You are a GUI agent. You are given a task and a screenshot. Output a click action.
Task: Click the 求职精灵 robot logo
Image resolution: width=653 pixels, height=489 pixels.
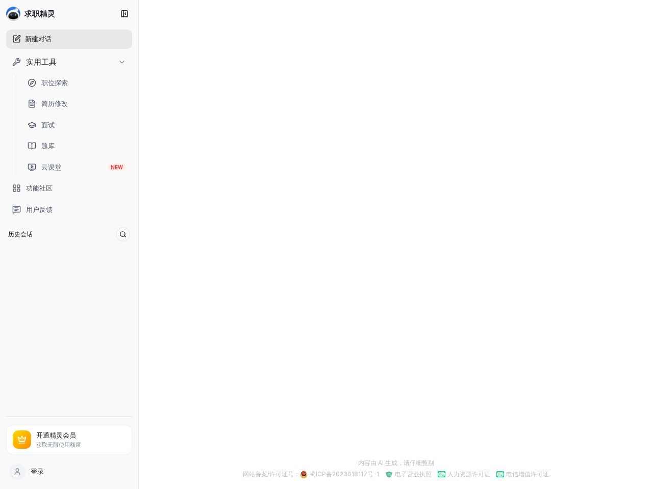coord(13,14)
